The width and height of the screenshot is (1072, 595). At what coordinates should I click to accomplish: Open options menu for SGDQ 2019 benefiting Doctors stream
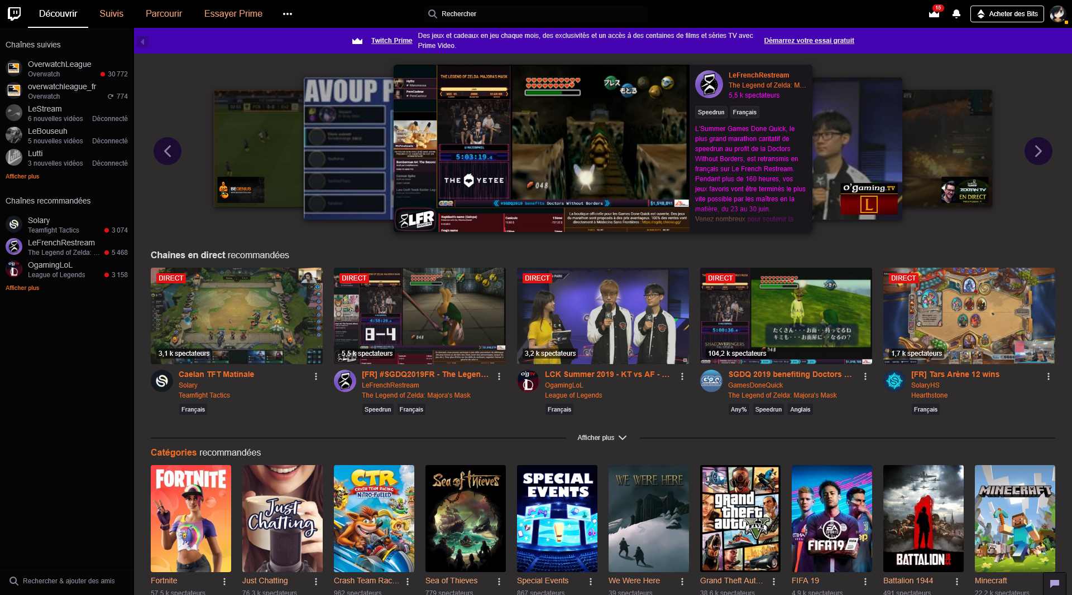click(865, 376)
